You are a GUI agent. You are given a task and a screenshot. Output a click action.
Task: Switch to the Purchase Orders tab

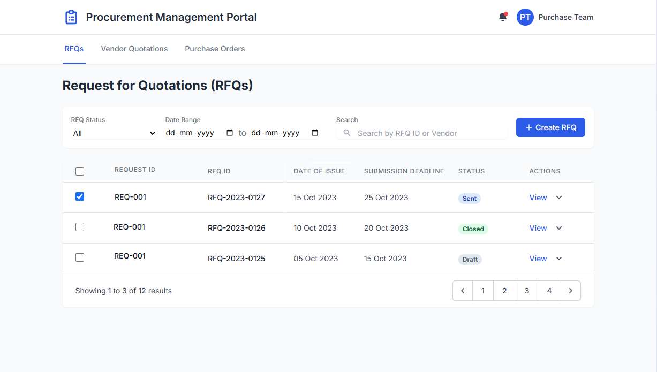pos(215,49)
